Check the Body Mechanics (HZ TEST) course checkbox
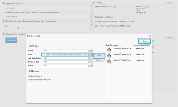Image resolution: width=178 pixels, height=107 pixels. point(92,6)
